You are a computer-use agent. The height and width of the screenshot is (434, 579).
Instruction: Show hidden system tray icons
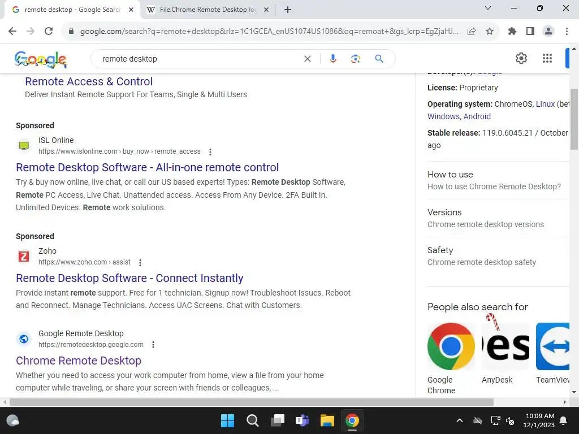tap(459, 420)
